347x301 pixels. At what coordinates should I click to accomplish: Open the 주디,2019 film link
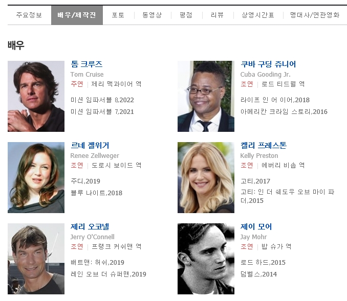(85, 181)
